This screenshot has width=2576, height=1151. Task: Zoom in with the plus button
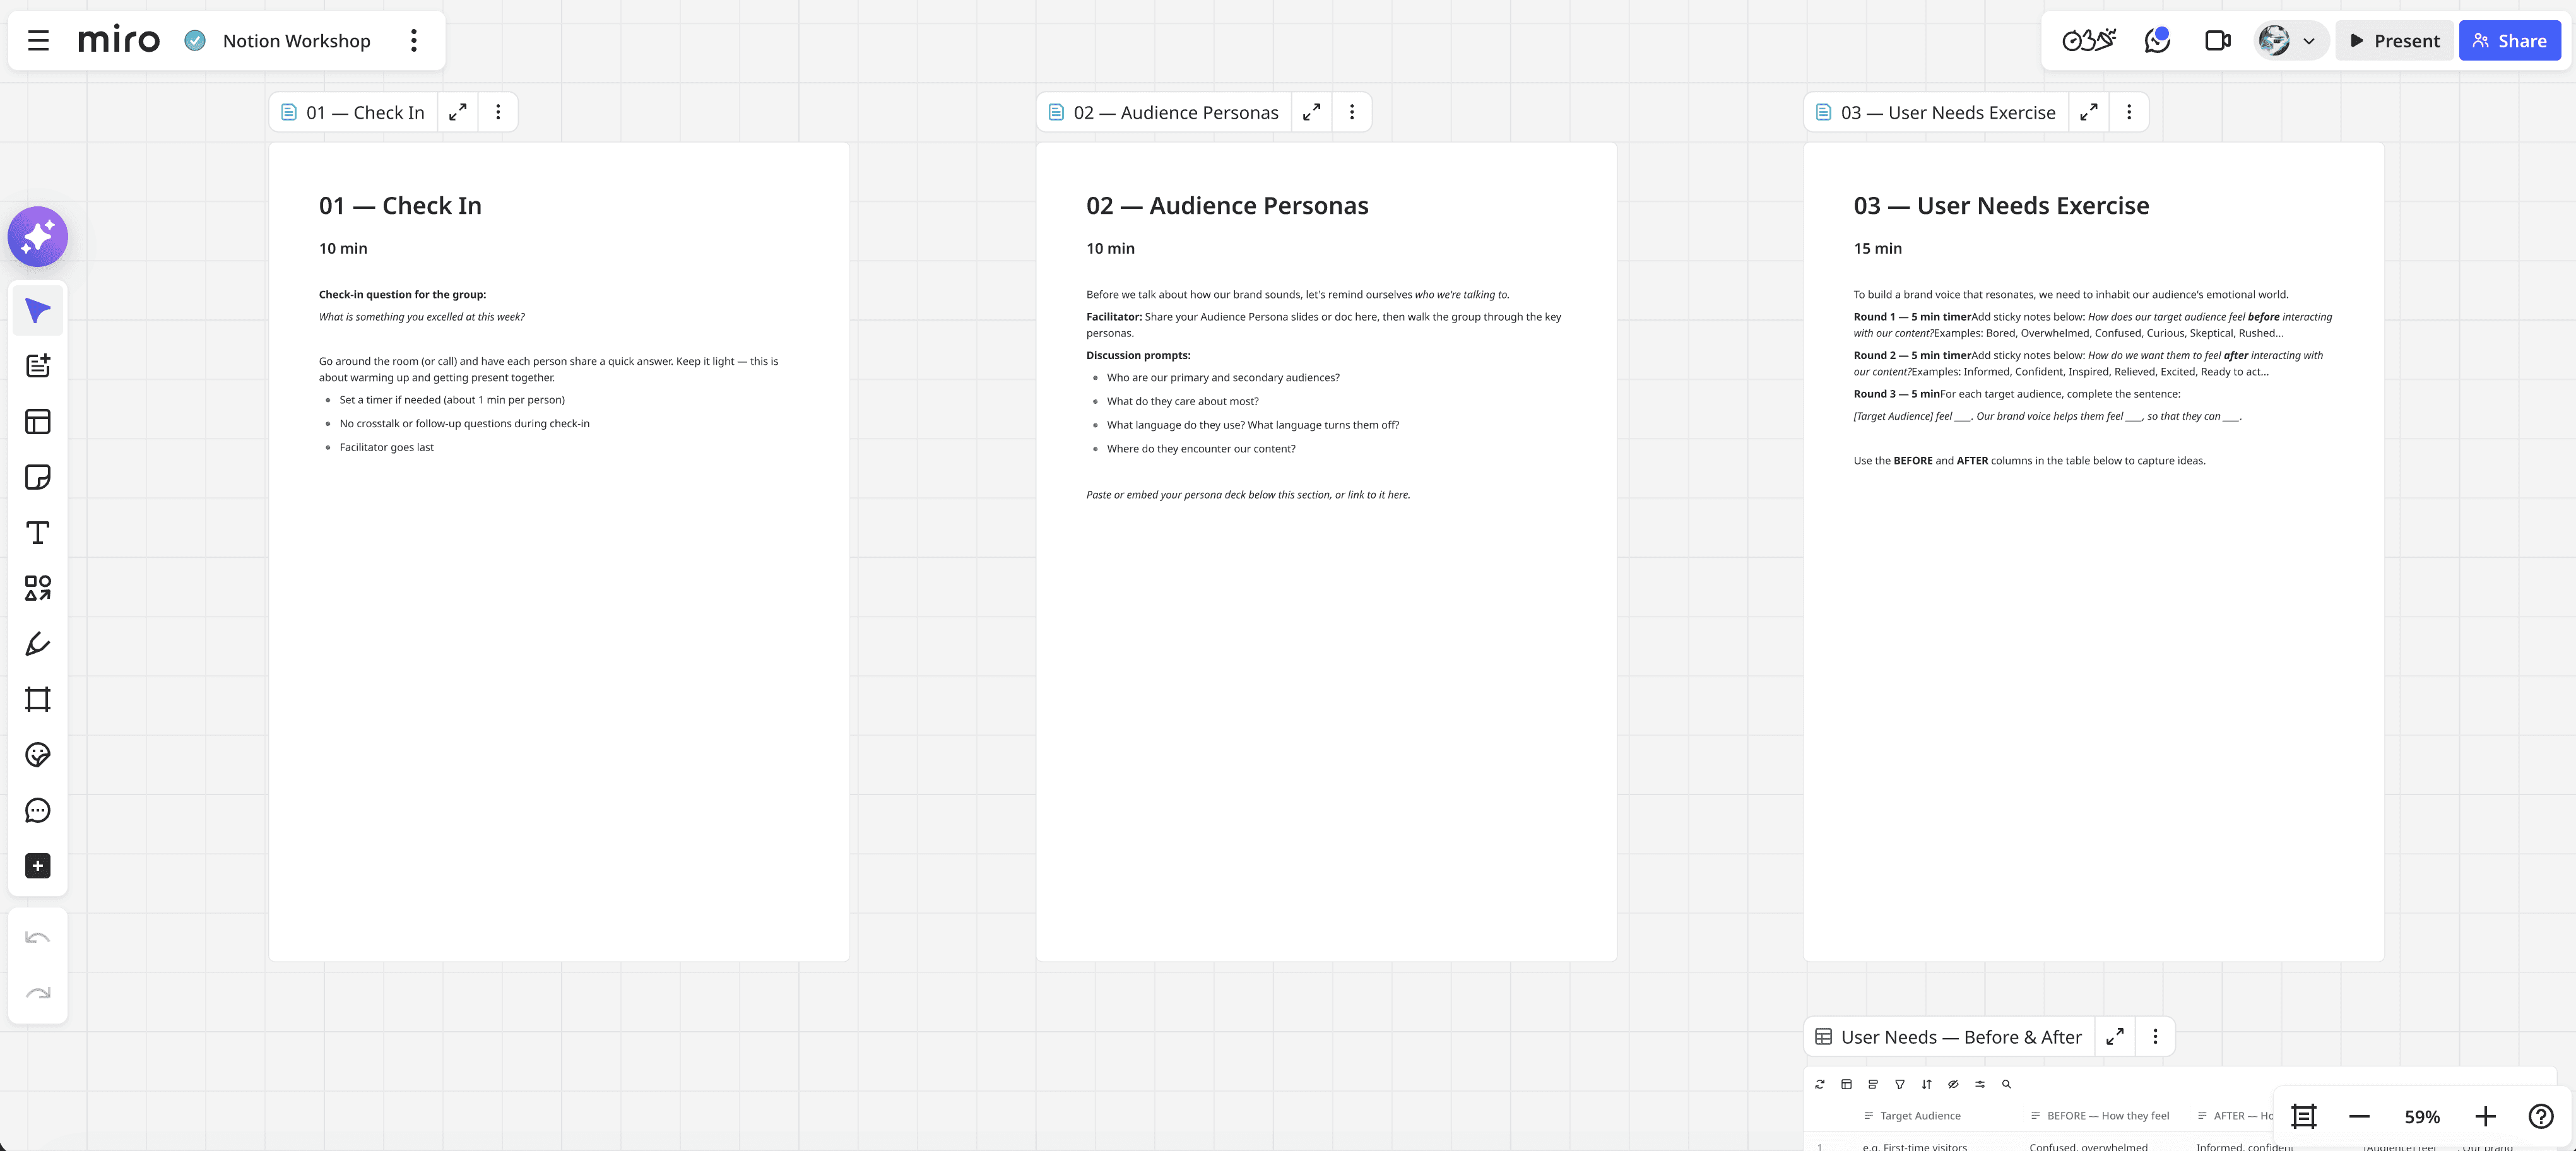(x=2485, y=1117)
